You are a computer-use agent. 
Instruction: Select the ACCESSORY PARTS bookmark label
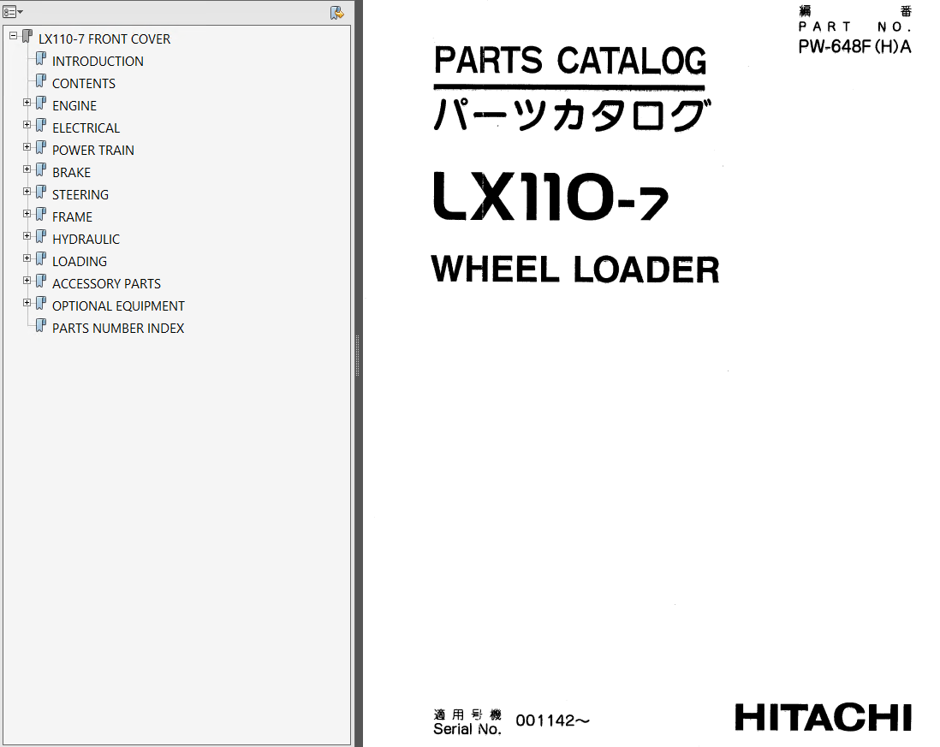pos(107,283)
